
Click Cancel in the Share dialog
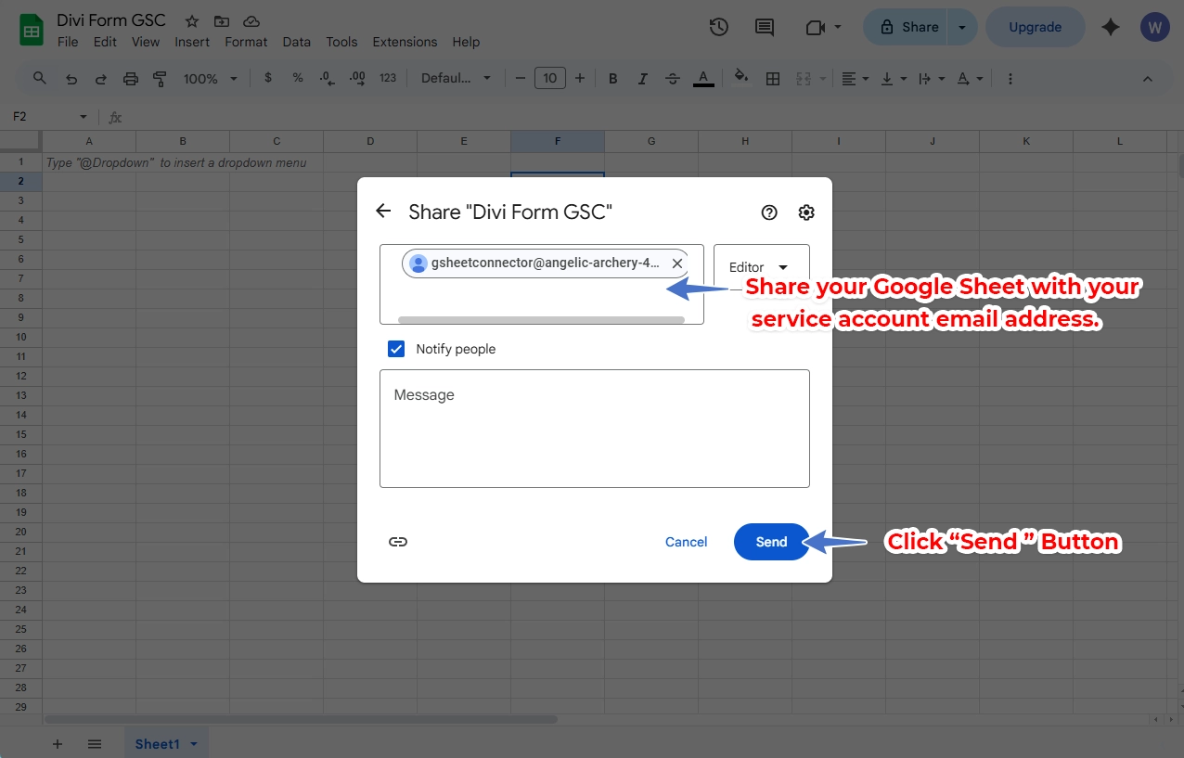pos(686,541)
